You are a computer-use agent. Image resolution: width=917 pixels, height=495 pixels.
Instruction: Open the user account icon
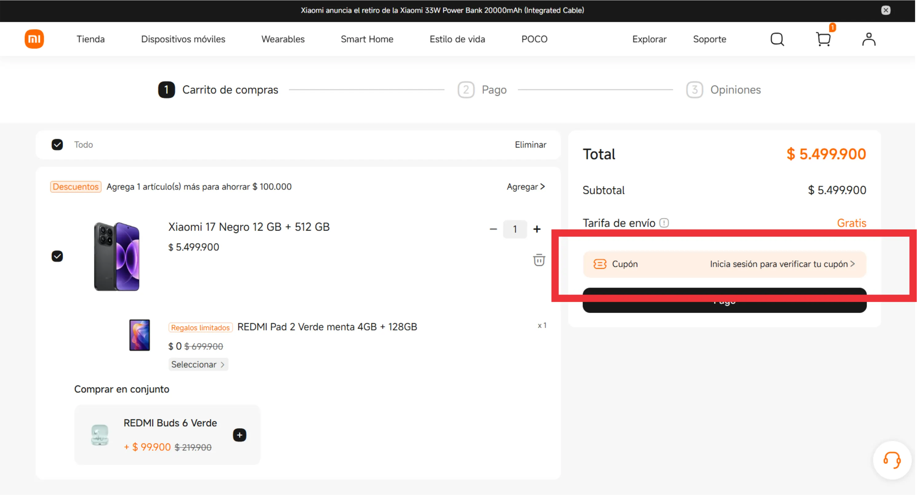click(869, 39)
